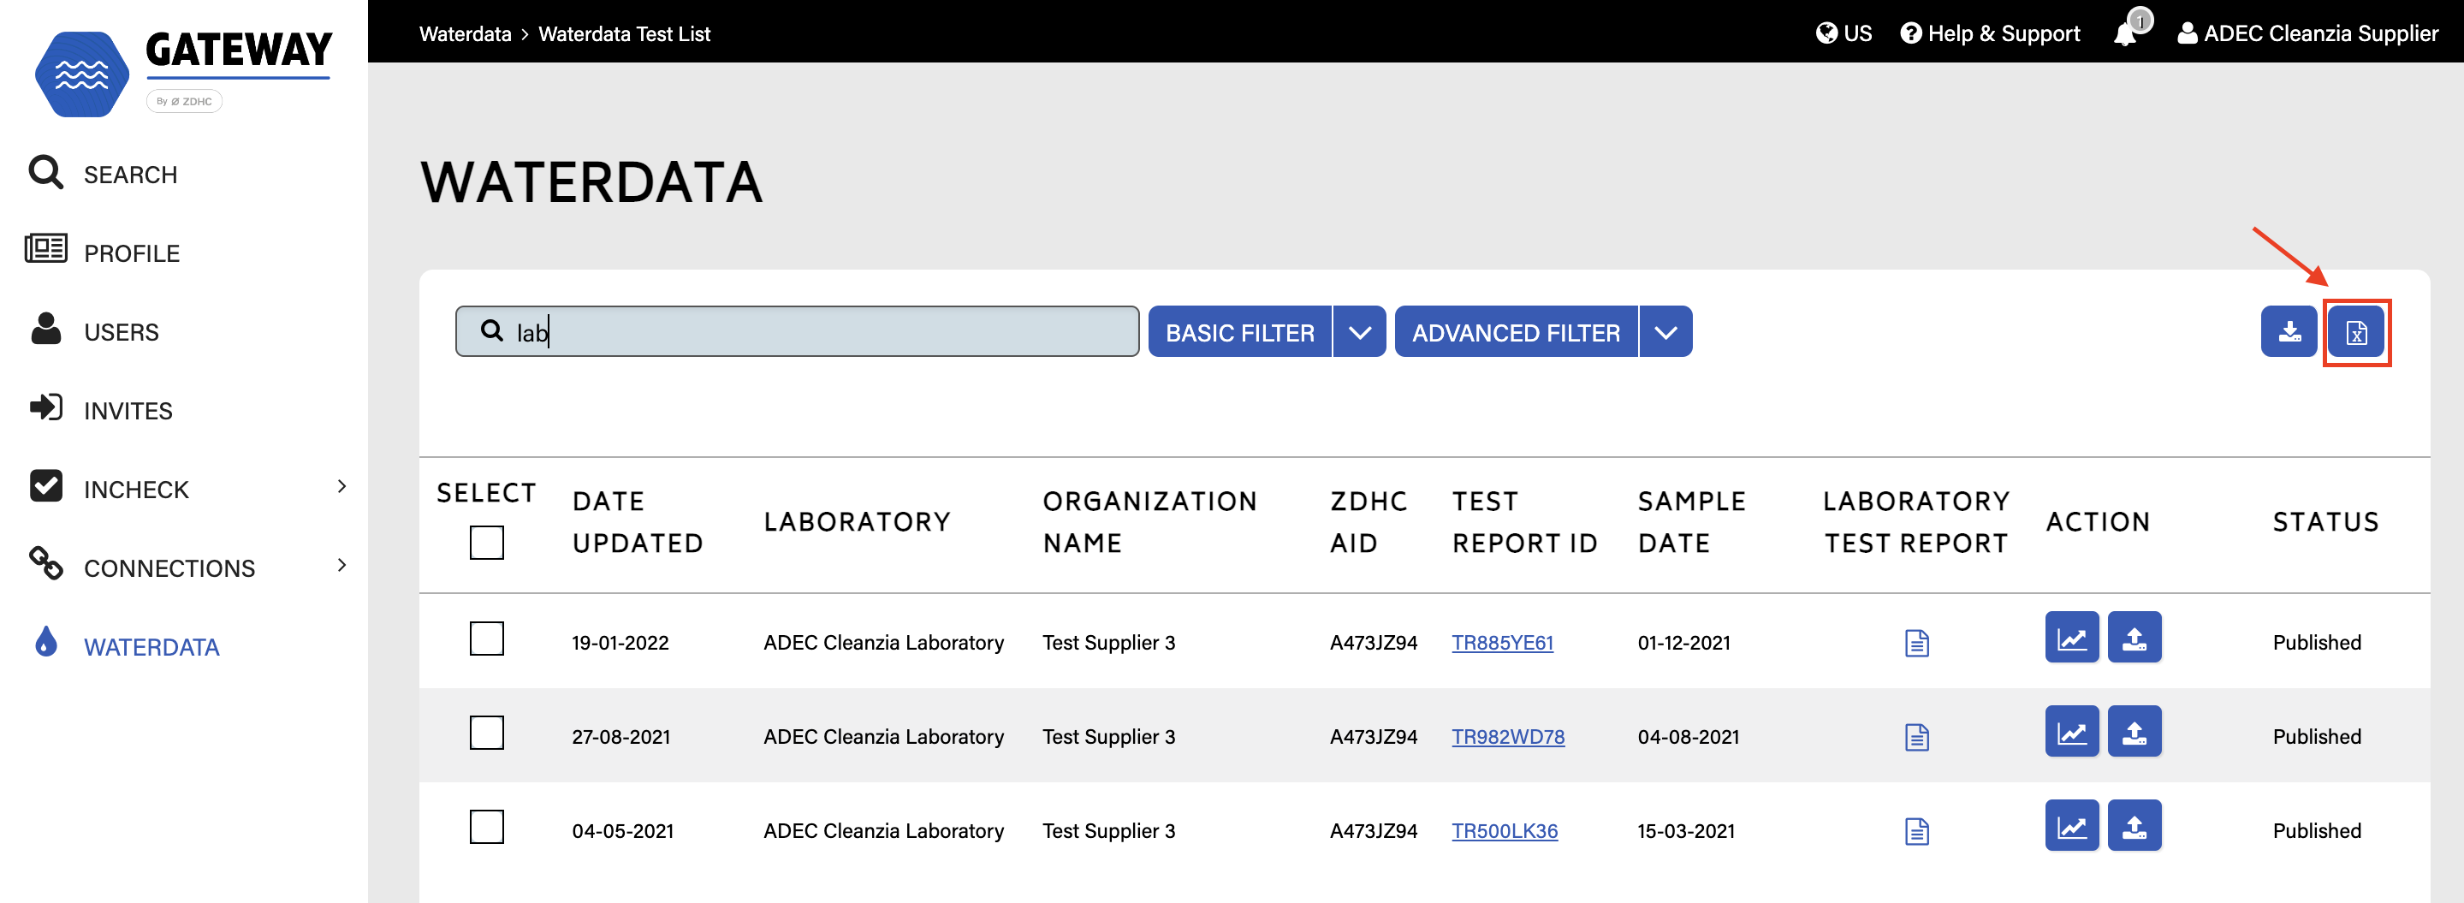Click the ORGANIZATION NAME column header
Viewport: 2464px width, 903px height.
click(1149, 522)
